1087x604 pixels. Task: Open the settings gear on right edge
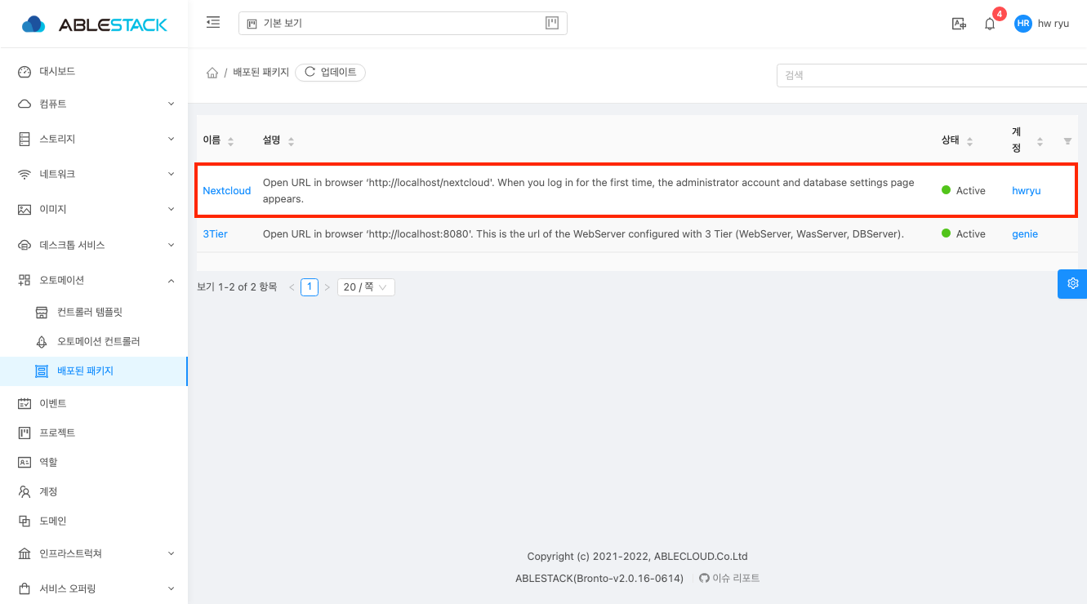tap(1072, 283)
